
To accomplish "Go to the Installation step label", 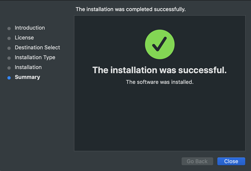I will 28,67.
